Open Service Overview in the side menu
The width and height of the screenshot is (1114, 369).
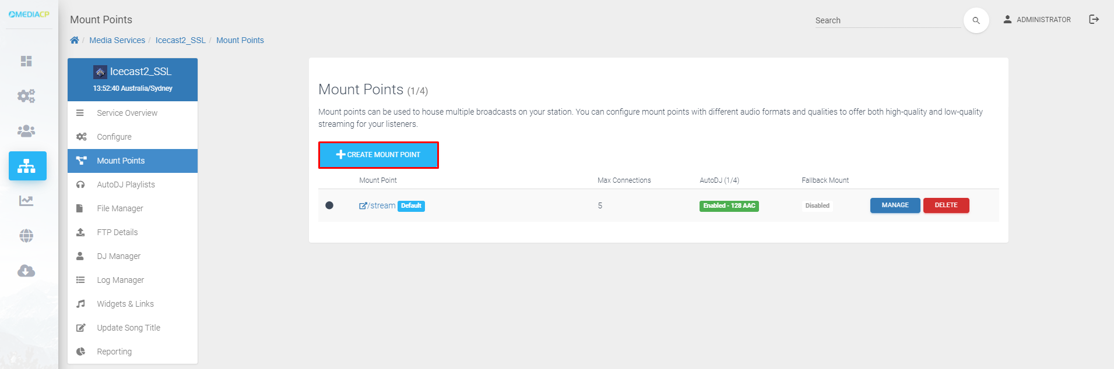coord(126,113)
